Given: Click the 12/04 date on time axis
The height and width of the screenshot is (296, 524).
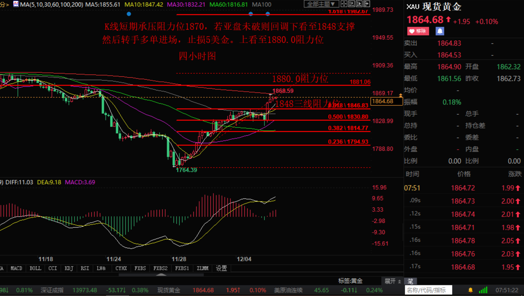Looking at the screenshot, I should (x=244, y=259).
